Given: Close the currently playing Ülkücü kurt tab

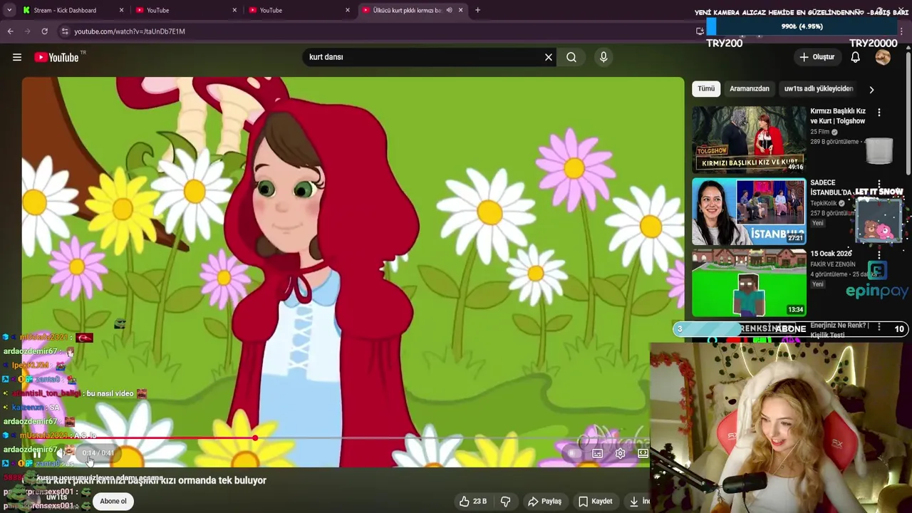Looking at the screenshot, I should tap(460, 10).
